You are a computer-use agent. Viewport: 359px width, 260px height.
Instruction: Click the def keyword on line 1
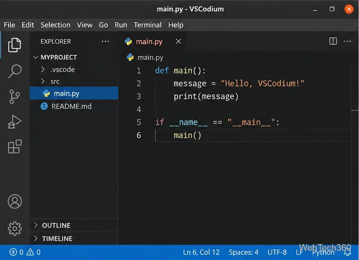click(x=162, y=70)
